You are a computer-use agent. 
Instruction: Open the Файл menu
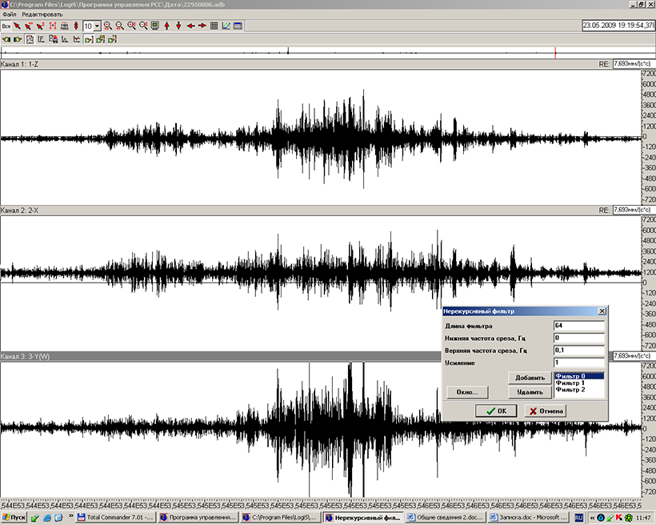click(10, 14)
